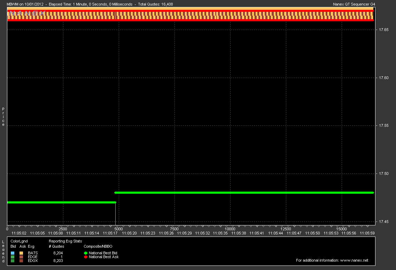This screenshot has width=396, height=270.
Task: Click the 10000 quote index label
Action: 230,229
